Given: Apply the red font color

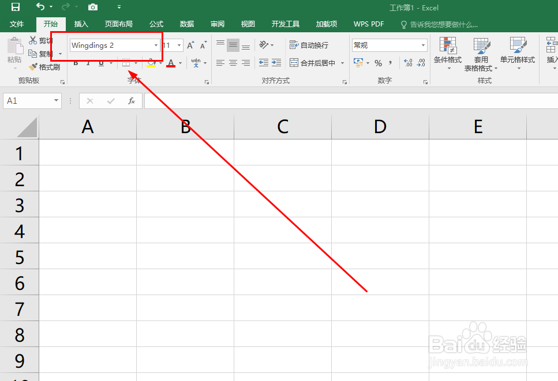Looking at the screenshot, I should [x=171, y=63].
